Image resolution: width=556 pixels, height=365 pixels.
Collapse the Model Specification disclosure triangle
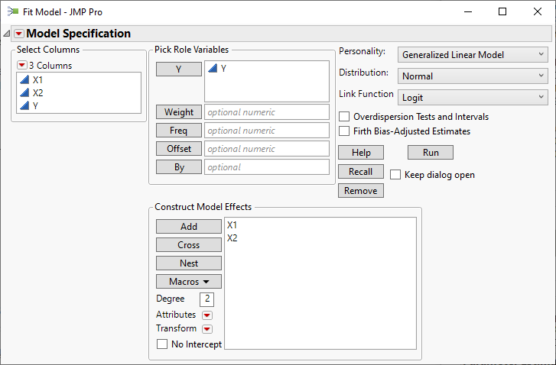(x=7, y=34)
